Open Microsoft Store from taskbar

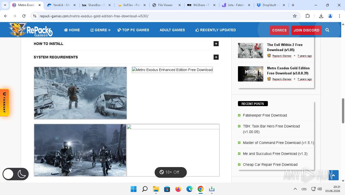tap(167, 189)
